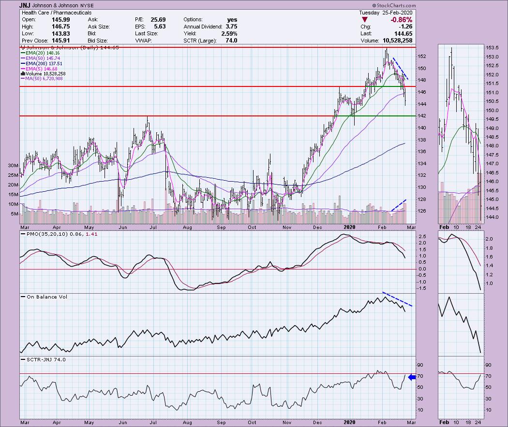The height and width of the screenshot is (427, 508).
Task: Click the MA(50) 6,720,908 legend entry
Action: (42, 79)
